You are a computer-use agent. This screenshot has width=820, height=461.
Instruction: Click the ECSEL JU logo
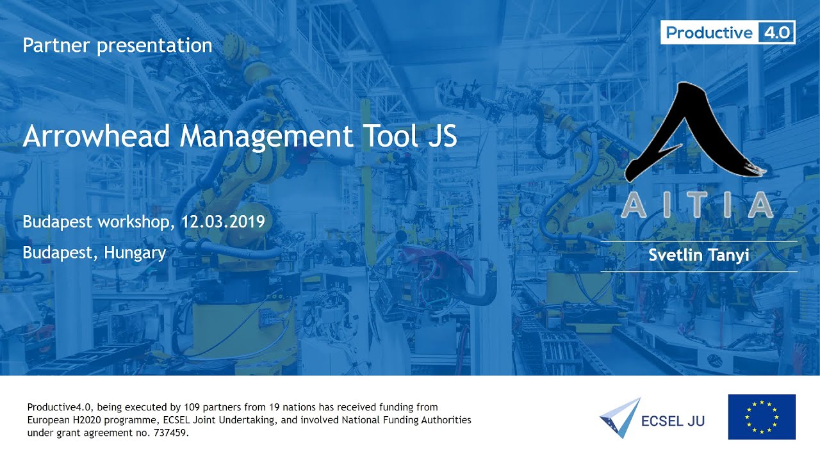coord(652,419)
